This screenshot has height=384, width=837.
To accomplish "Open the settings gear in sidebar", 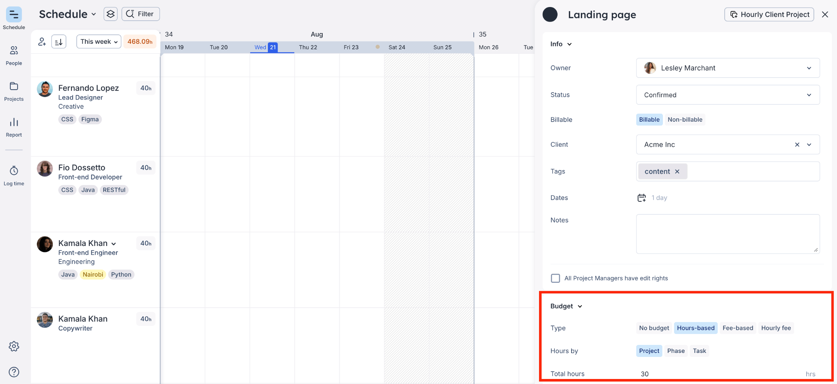I will [x=14, y=346].
